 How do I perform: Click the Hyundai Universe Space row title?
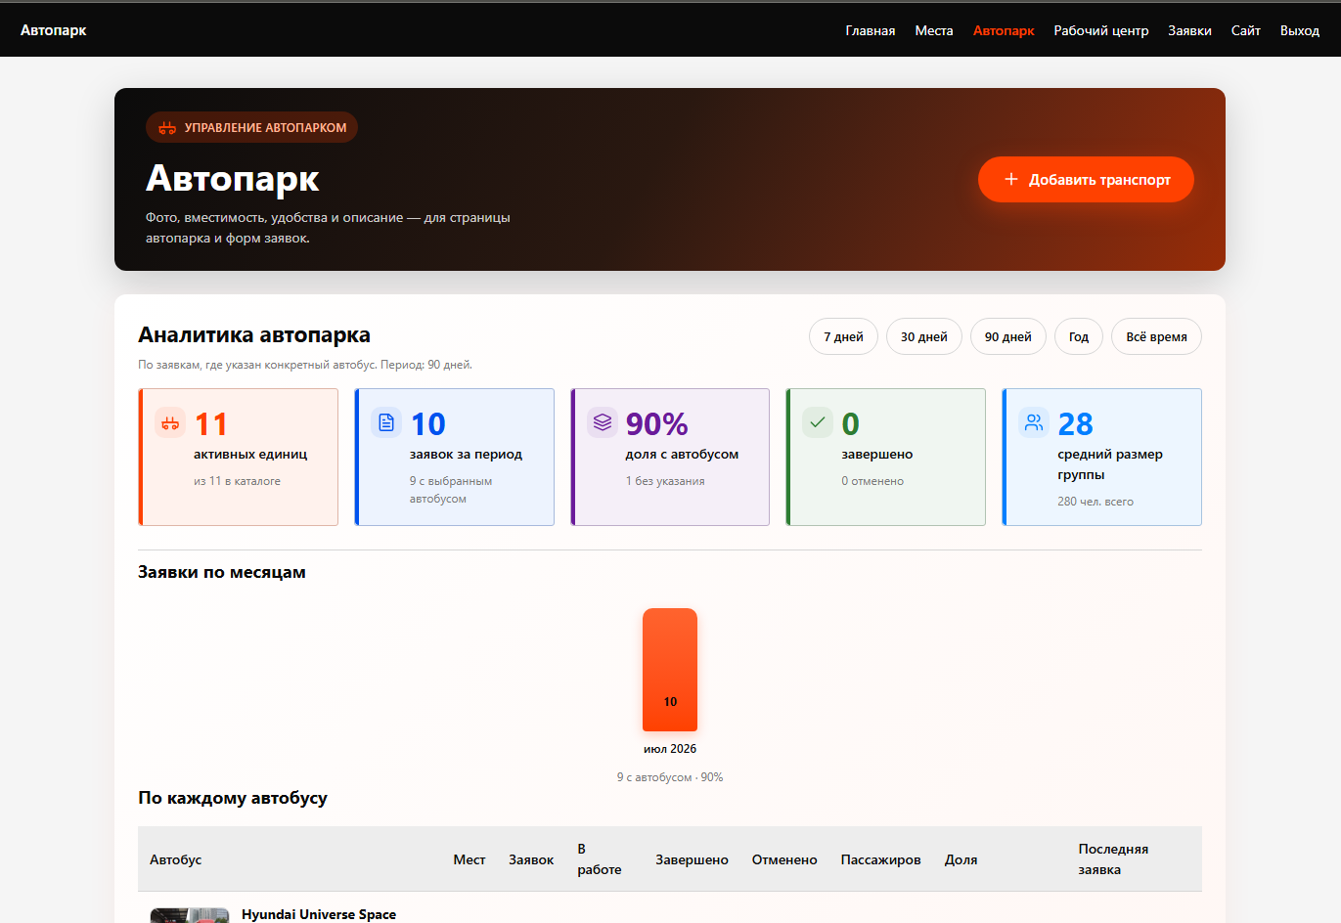pos(319,914)
